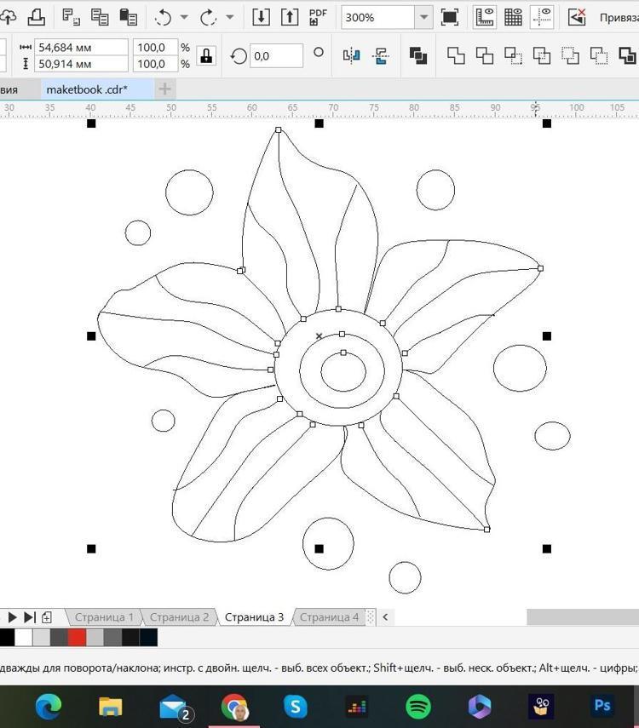Image resolution: width=639 pixels, height=728 pixels.
Task: Open File Explorer from the taskbar
Action: point(111,706)
